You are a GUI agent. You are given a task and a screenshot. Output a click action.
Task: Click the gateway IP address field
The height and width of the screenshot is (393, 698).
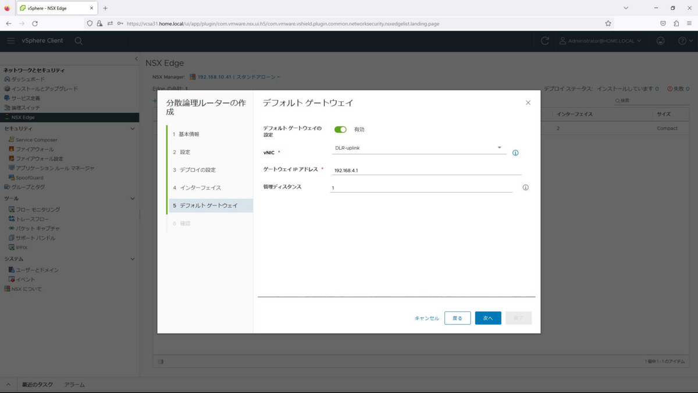(427, 171)
